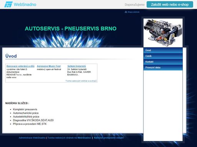
Task: Click the metalový open-air festival text
Action: (x=49, y=69)
